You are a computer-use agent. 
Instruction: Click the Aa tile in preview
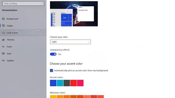(x=65, y=17)
